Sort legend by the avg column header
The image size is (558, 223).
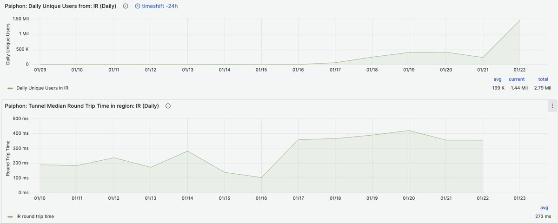(x=497, y=79)
